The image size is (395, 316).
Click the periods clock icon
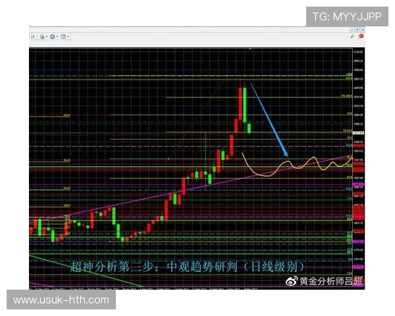coord(53,37)
